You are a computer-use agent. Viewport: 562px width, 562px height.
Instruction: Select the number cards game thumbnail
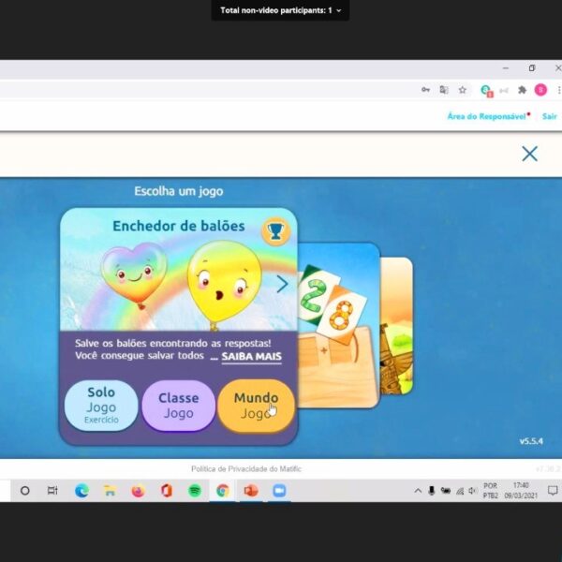click(x=337, y=323)
